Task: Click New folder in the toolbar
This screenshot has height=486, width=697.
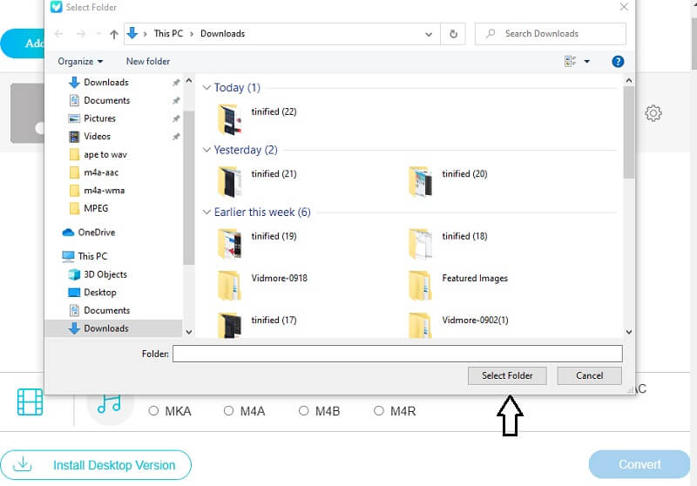Action: (x=148, y=62)
